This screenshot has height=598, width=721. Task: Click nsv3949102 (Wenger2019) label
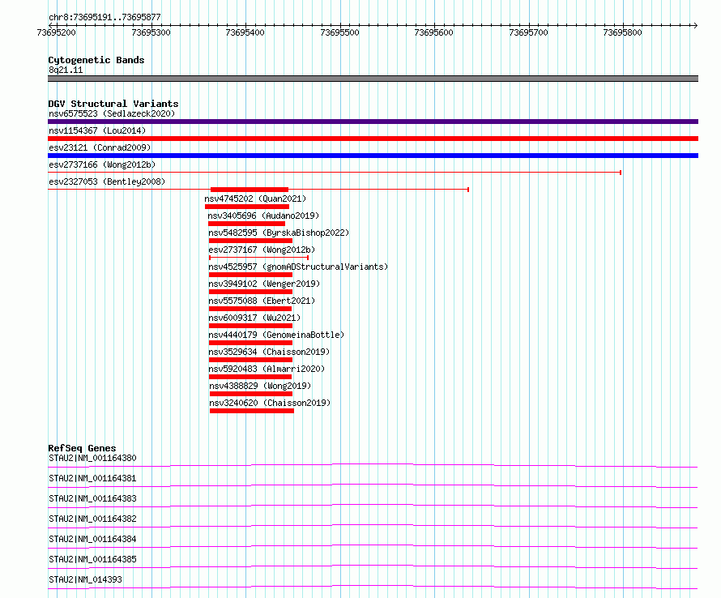(264, 284)
